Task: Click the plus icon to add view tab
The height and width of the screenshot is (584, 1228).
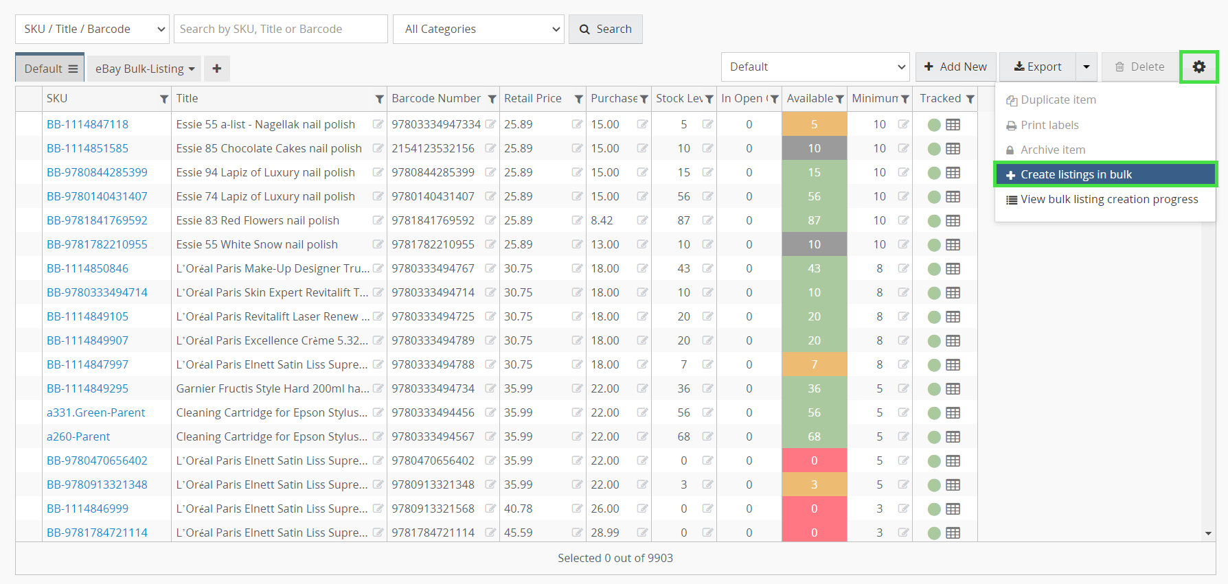Action: coord(216,69)
